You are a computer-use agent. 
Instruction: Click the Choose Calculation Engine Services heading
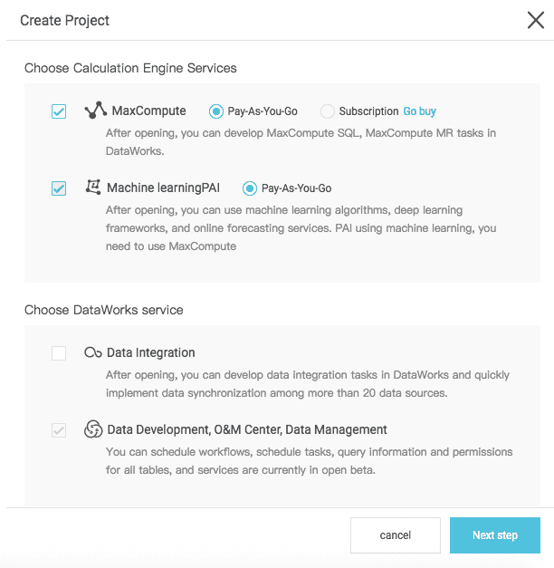[130, 68]
